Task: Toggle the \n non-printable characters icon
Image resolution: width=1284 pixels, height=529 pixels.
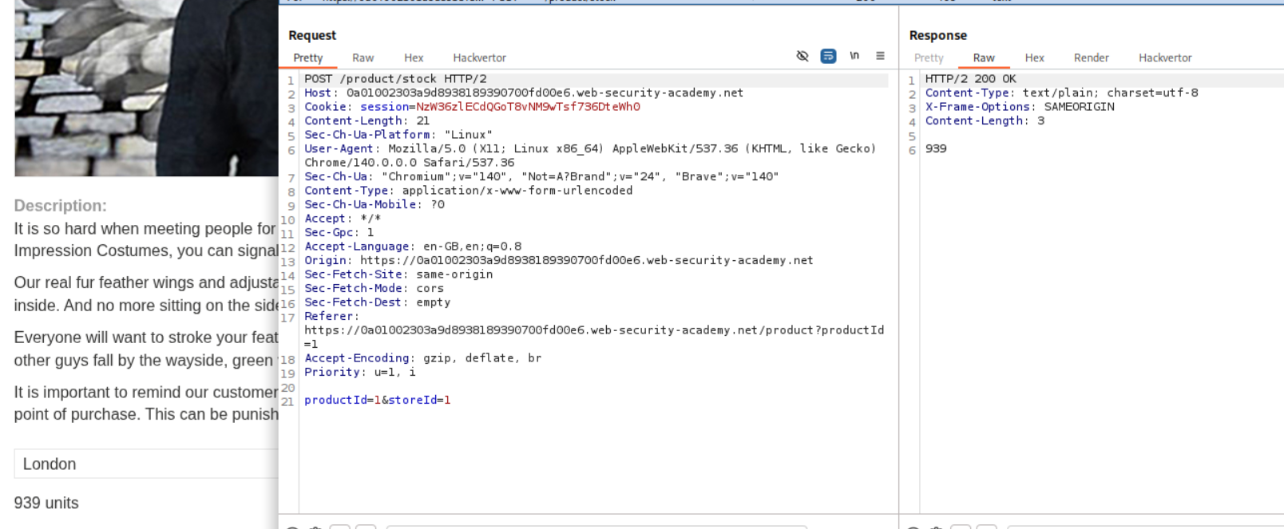Action: pos(854,56)
